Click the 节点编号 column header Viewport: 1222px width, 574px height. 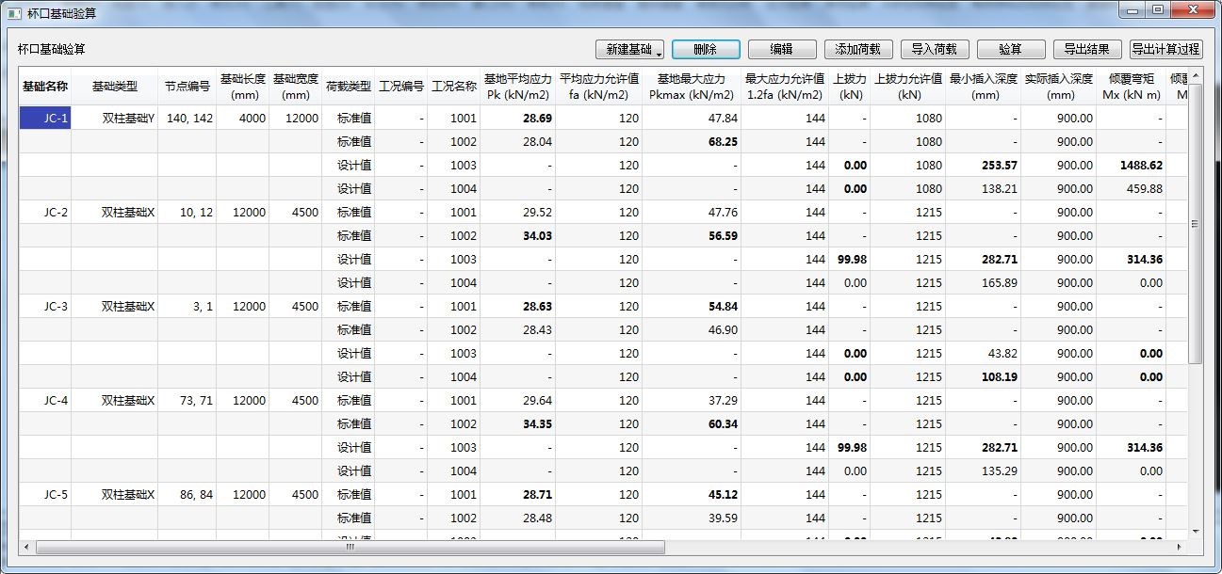coord(187,87)
